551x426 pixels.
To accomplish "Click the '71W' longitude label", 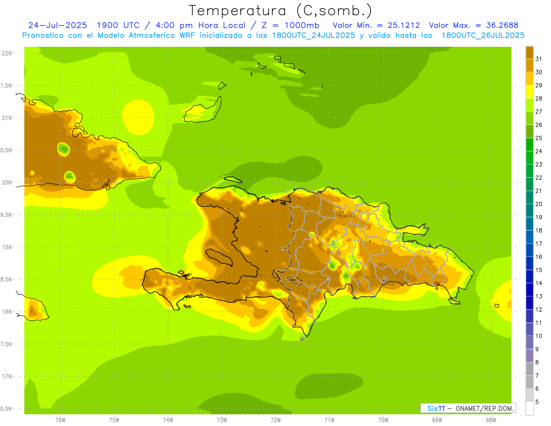I will [x=329, y=420].
